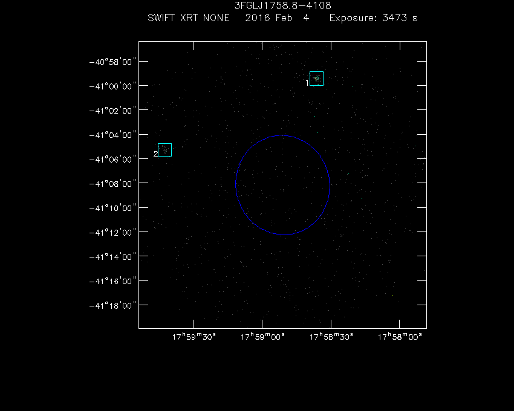Click the 'Exposure: 3473 s' text
The image size is (514, 411).
(x=373, y=18)
